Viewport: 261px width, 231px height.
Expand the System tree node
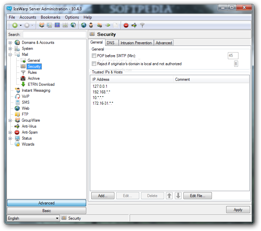10,49
